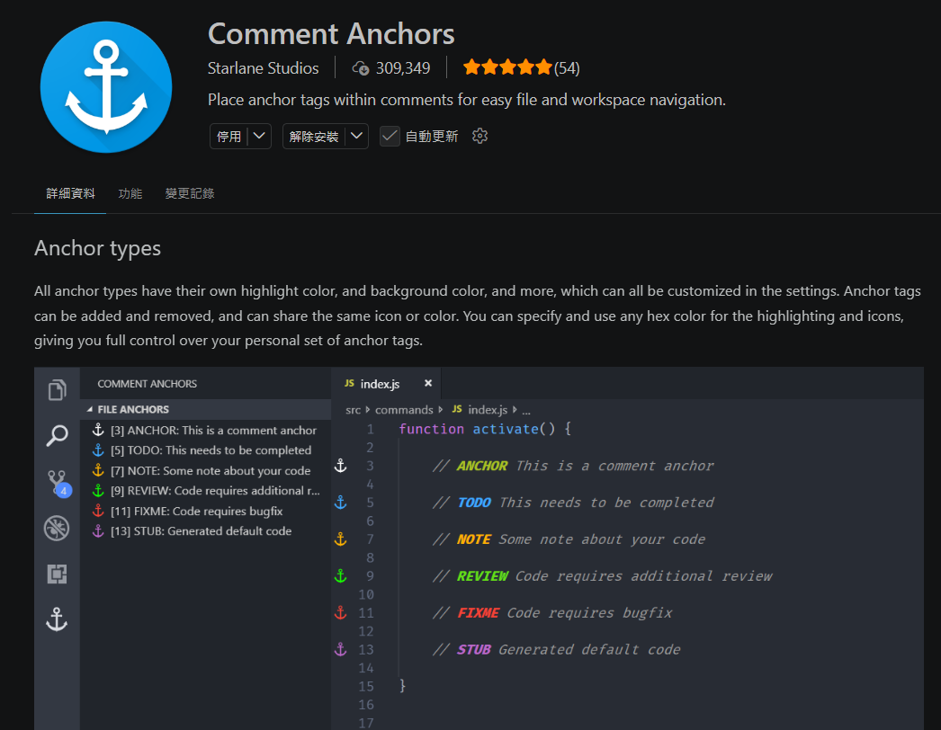Screen dimensions: 941x730
Task: Click line number 15 in the gutter
Action: [366, 686]
